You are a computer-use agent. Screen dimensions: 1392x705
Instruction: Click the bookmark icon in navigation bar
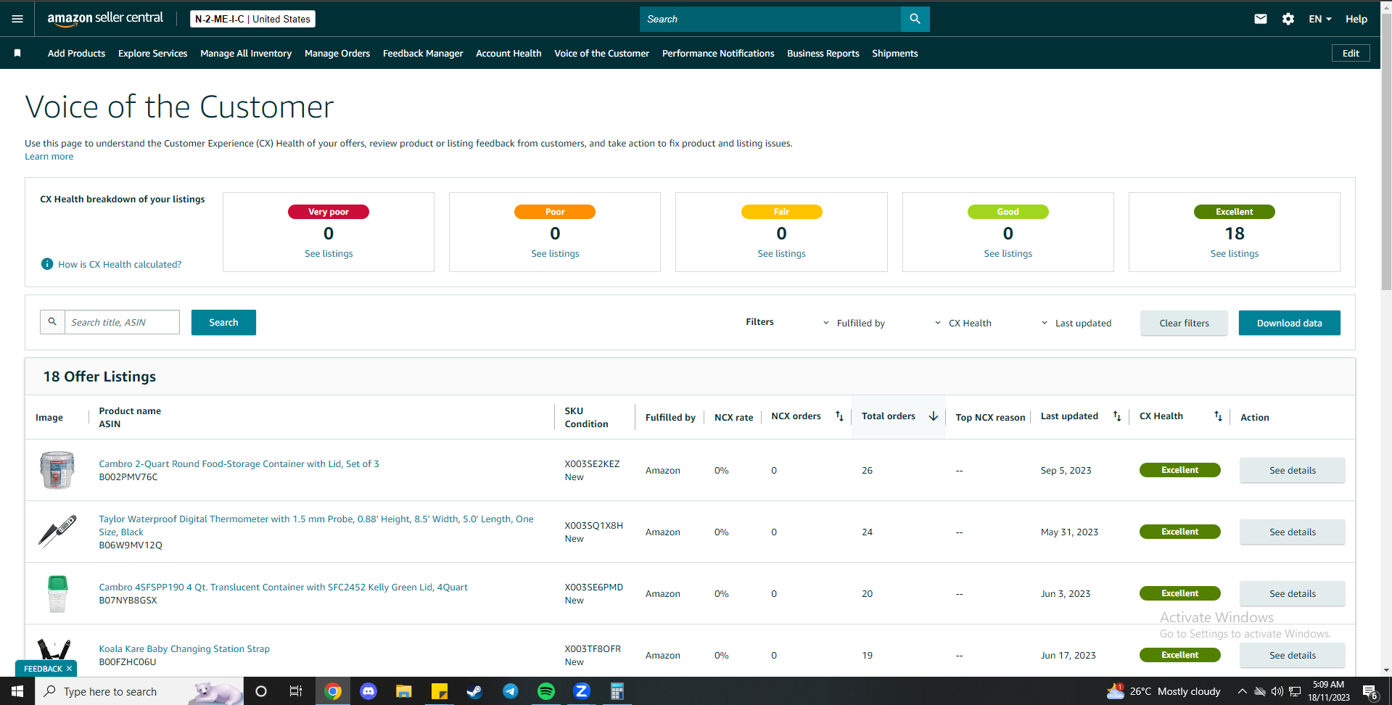pyautogui.click(x=17, y=53)
